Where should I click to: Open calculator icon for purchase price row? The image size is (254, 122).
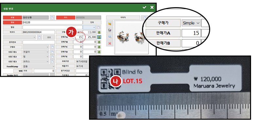[x=99, y=32]
